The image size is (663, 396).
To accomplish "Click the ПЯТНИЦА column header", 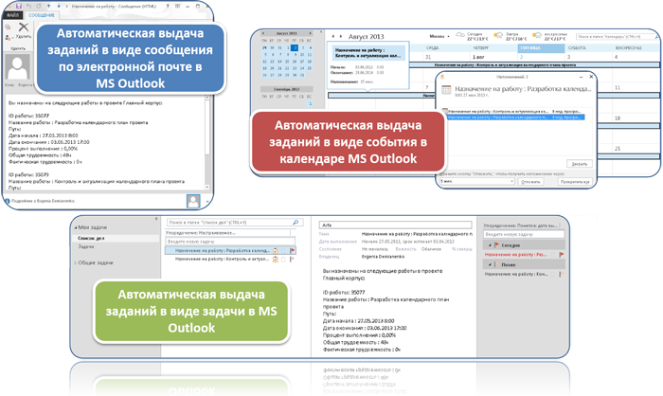I will 541,47.
